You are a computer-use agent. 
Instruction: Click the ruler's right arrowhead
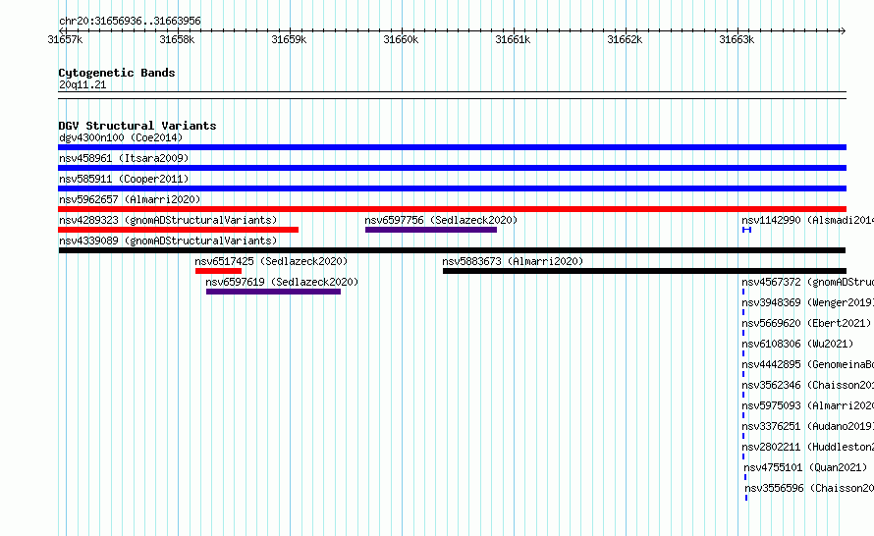pos(844,30)
